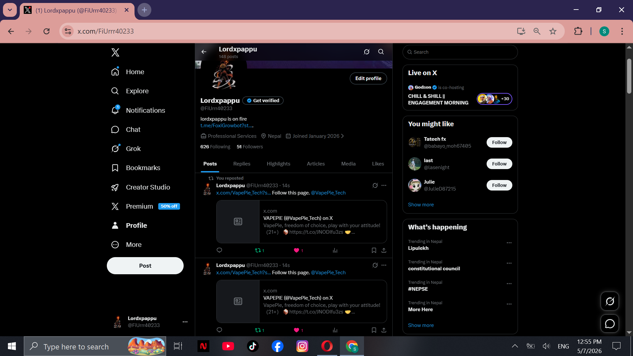Viewport: 633px width, 356px height.
Task: Expand Joined January 2026 details
Action: [x=315, y=136]
